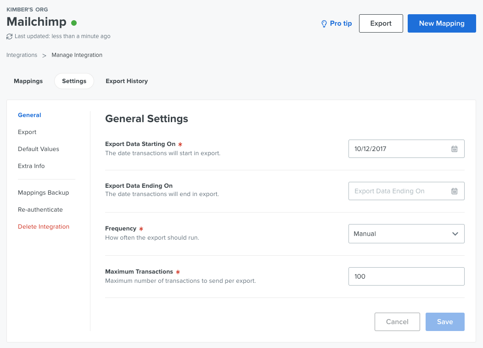This screenshot has height=348, width=483.
Task: Open calendar picker for Export Data Starting On
Action: point(455,149)
